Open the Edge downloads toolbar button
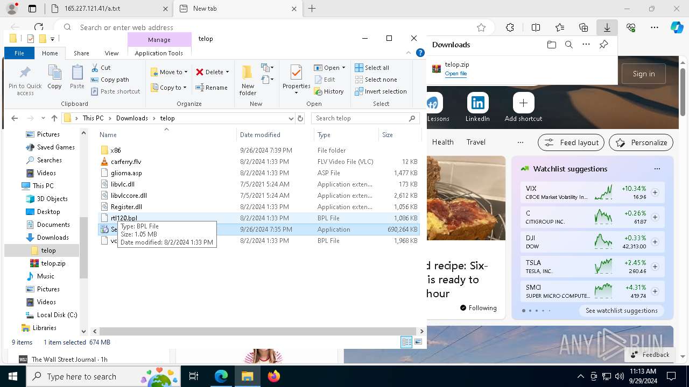 pyautogui.click(x=607, y=27)
